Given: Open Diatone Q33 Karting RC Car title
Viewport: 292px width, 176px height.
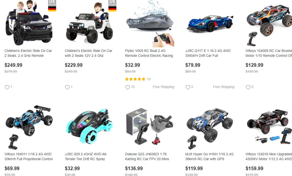Looking at the screenshot, I should (147, 156).
